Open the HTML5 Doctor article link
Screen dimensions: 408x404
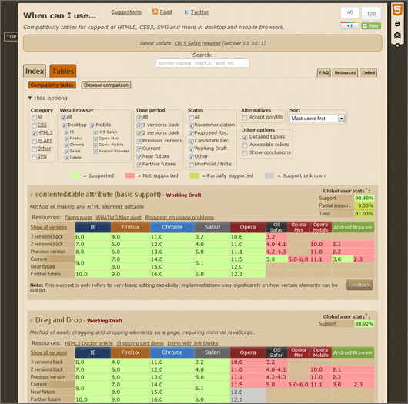[89, 343]
